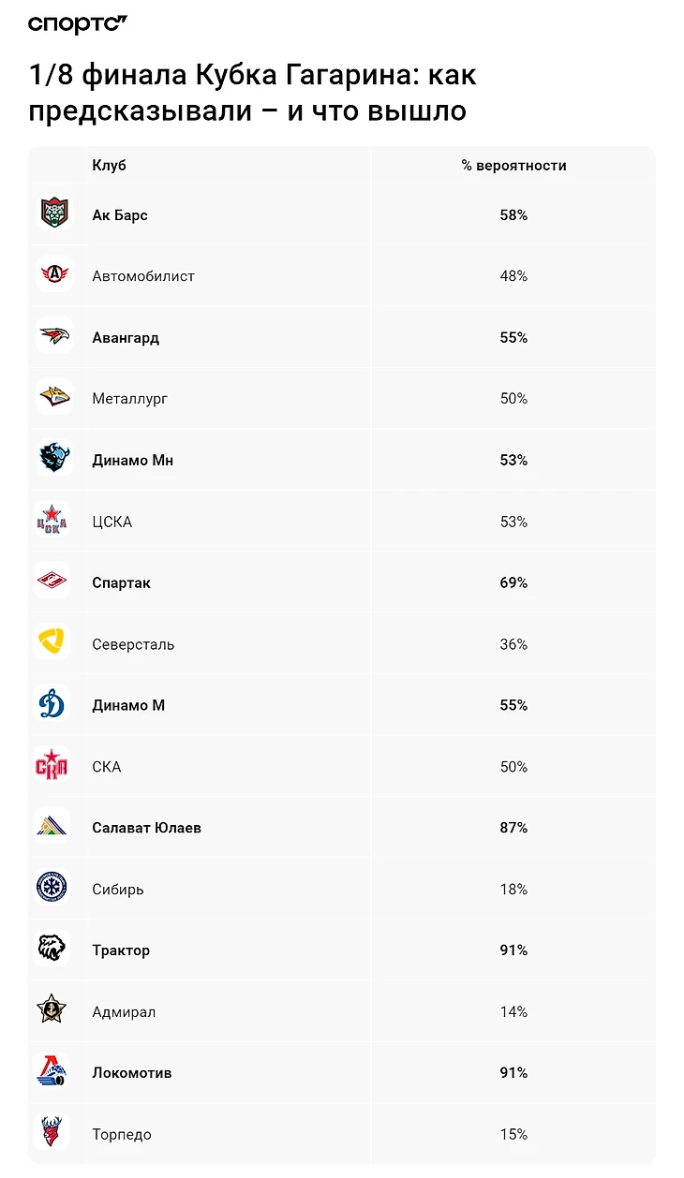Select the Локомотив club name
684x1178 pixels.
[x=132, y=1073]
